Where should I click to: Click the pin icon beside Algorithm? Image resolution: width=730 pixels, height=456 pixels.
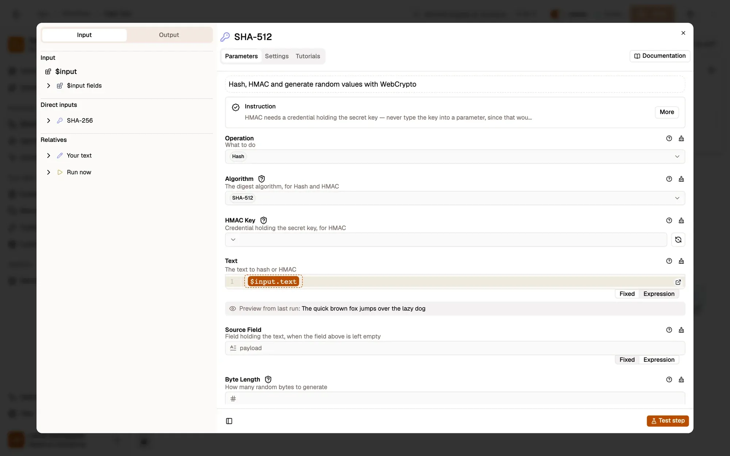tap(681, 179)
